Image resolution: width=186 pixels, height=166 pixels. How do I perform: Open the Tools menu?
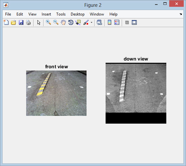pyautogui.click(x=61, y=14)
